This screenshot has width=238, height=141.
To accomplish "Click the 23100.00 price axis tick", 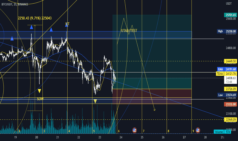I will pyautogui.click(x=231, y=114).
